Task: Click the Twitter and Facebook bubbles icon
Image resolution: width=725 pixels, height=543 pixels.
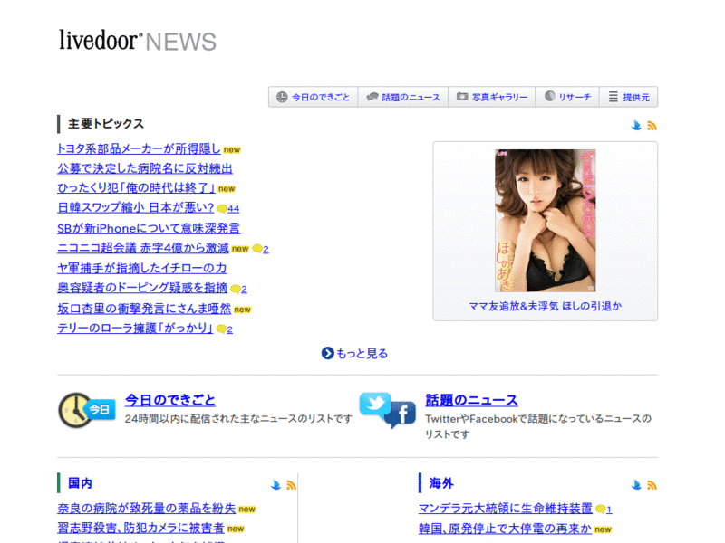Action: [x=388, y=410]
